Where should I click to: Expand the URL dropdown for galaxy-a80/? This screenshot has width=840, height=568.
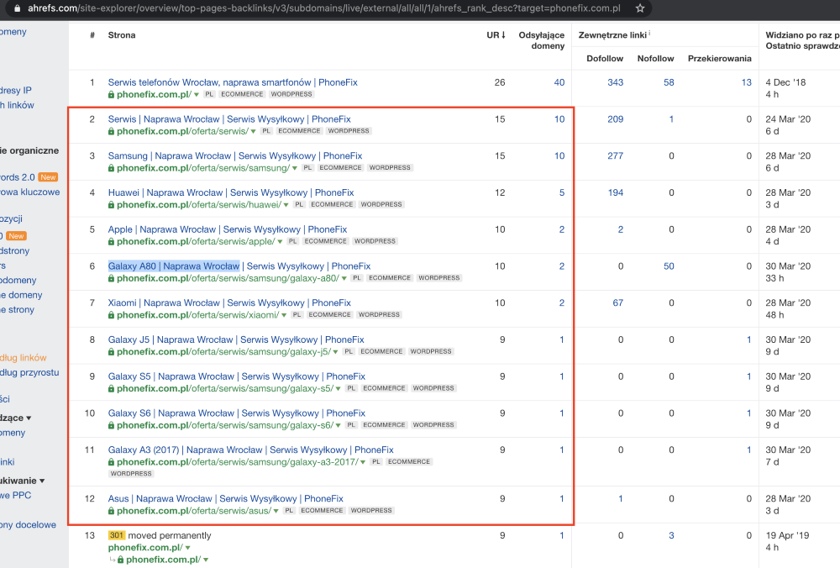point(344,279)
